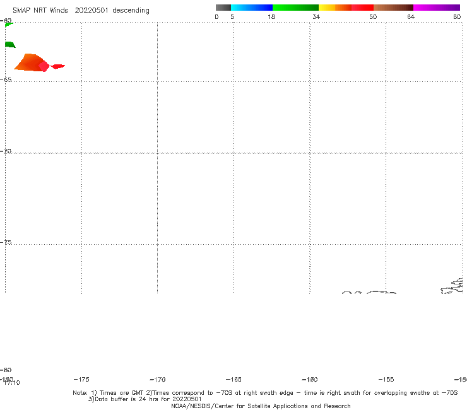Click the magenta segment of color bar
467x410 pixels.
(437, 8)
